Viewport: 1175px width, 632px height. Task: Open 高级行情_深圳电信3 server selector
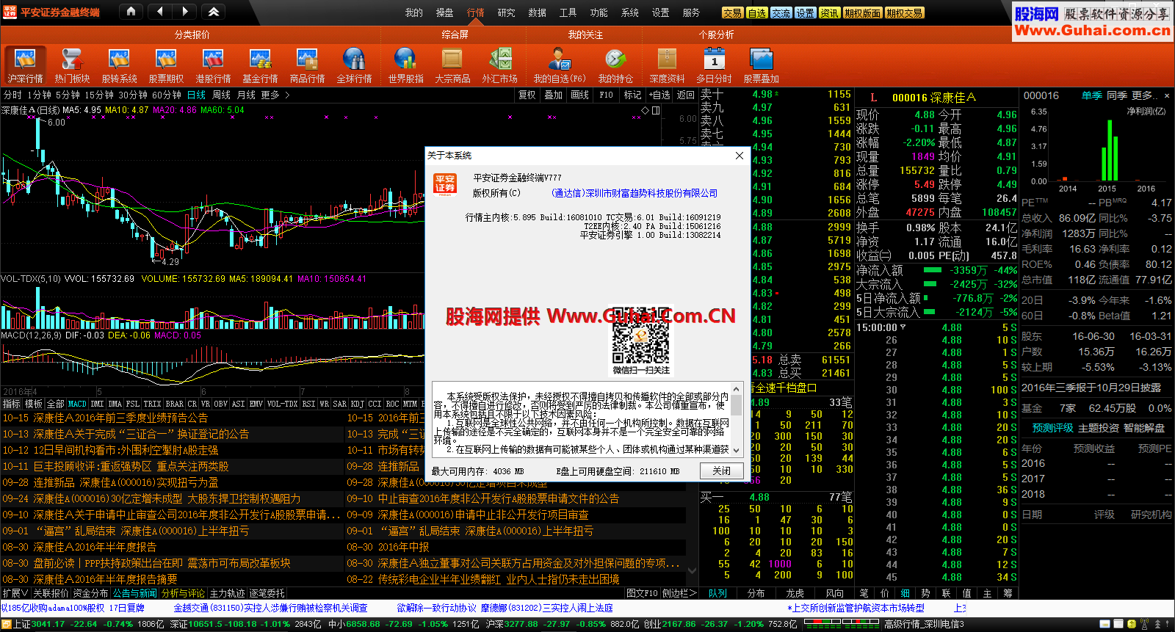924,624
